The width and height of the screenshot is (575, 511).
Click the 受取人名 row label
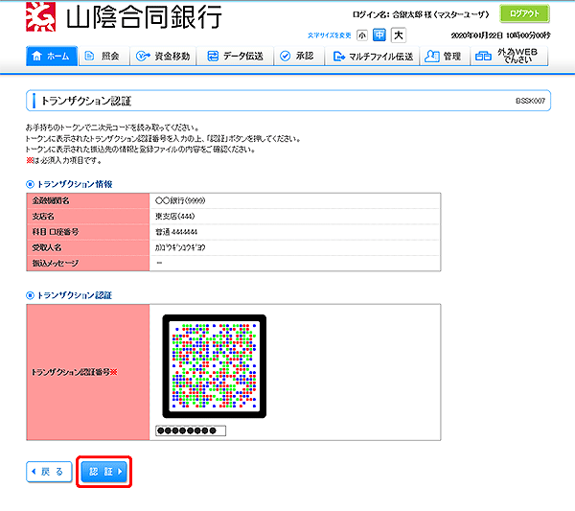coord(47,247)
